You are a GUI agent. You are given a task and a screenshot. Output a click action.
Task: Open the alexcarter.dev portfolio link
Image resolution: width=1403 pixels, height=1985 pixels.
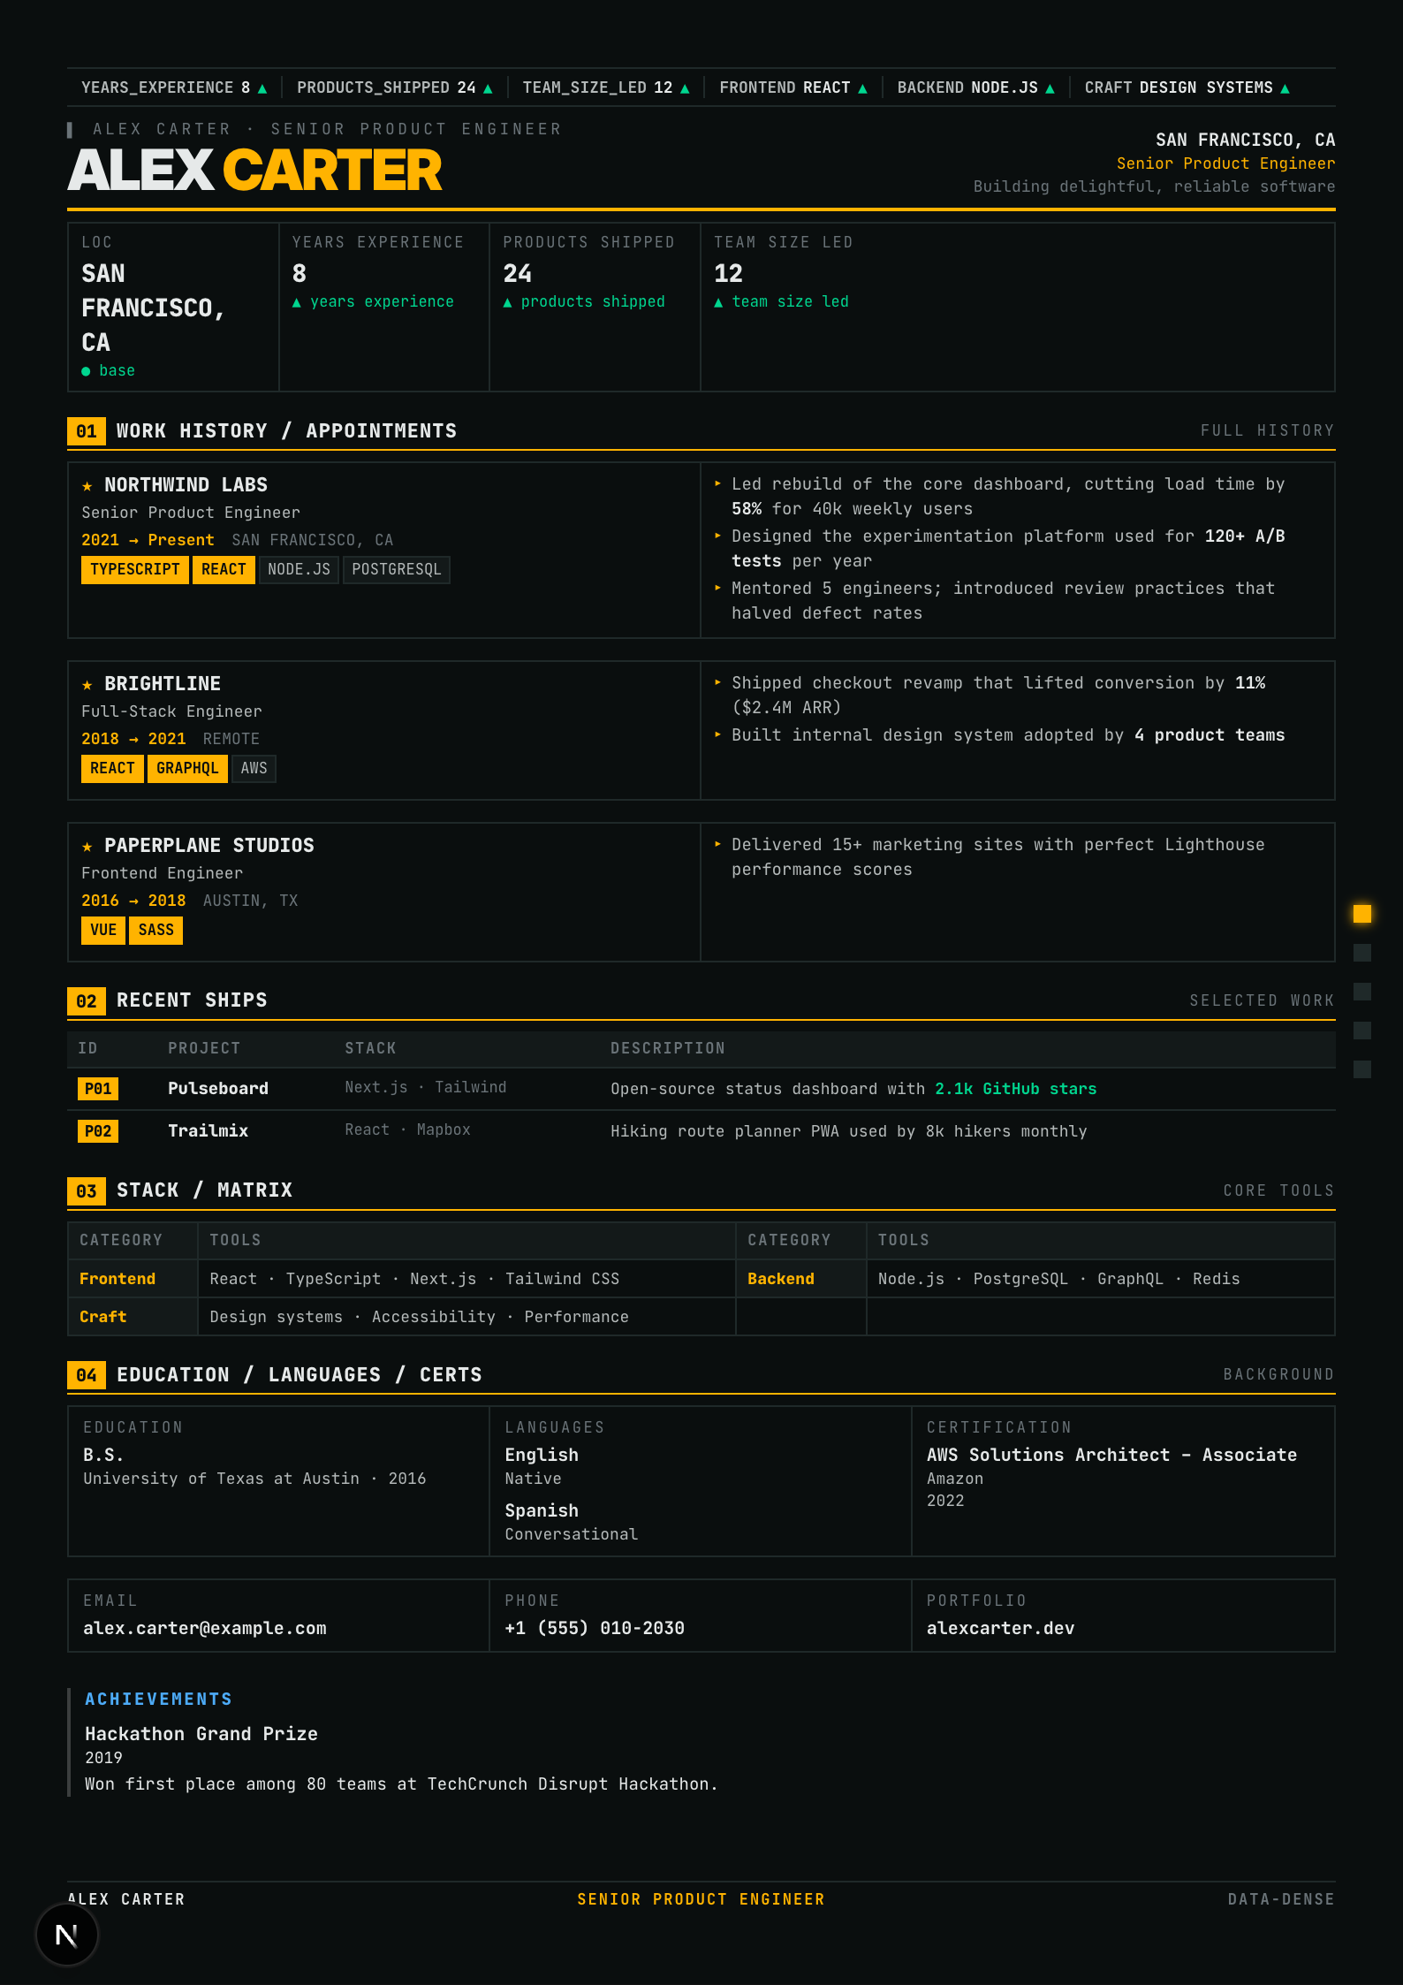pyautogui.click(x=1000, y=1628)
